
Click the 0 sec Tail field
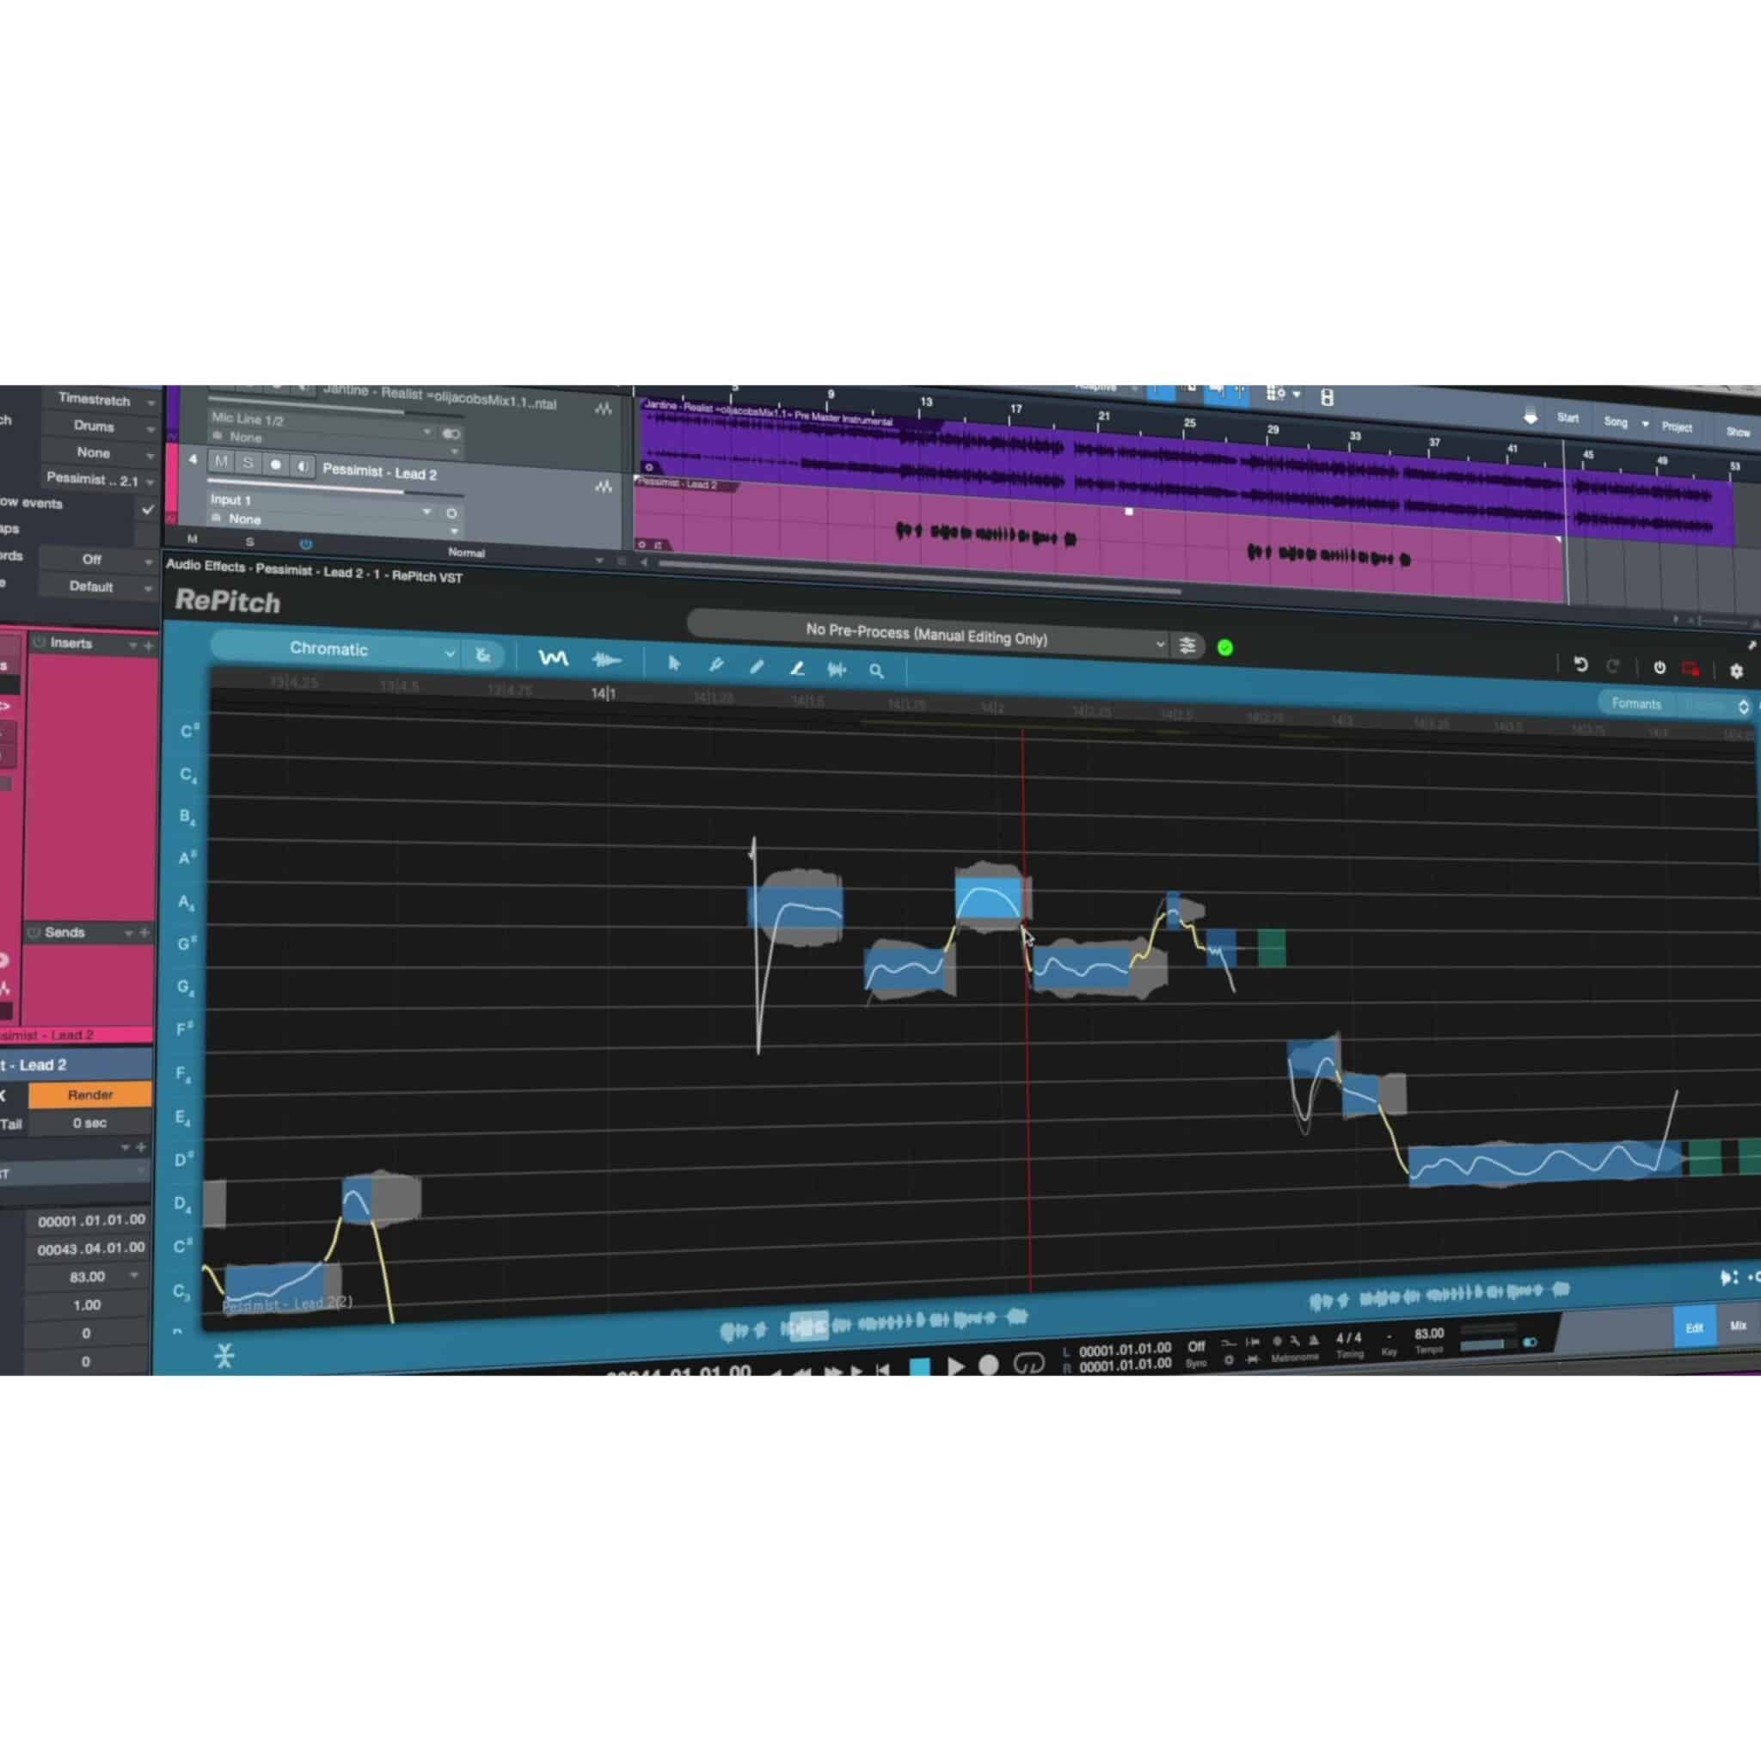[89, 1123]
